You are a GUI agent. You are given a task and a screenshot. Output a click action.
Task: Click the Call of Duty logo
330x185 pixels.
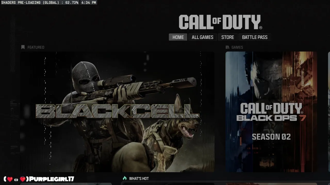point(220,22)
